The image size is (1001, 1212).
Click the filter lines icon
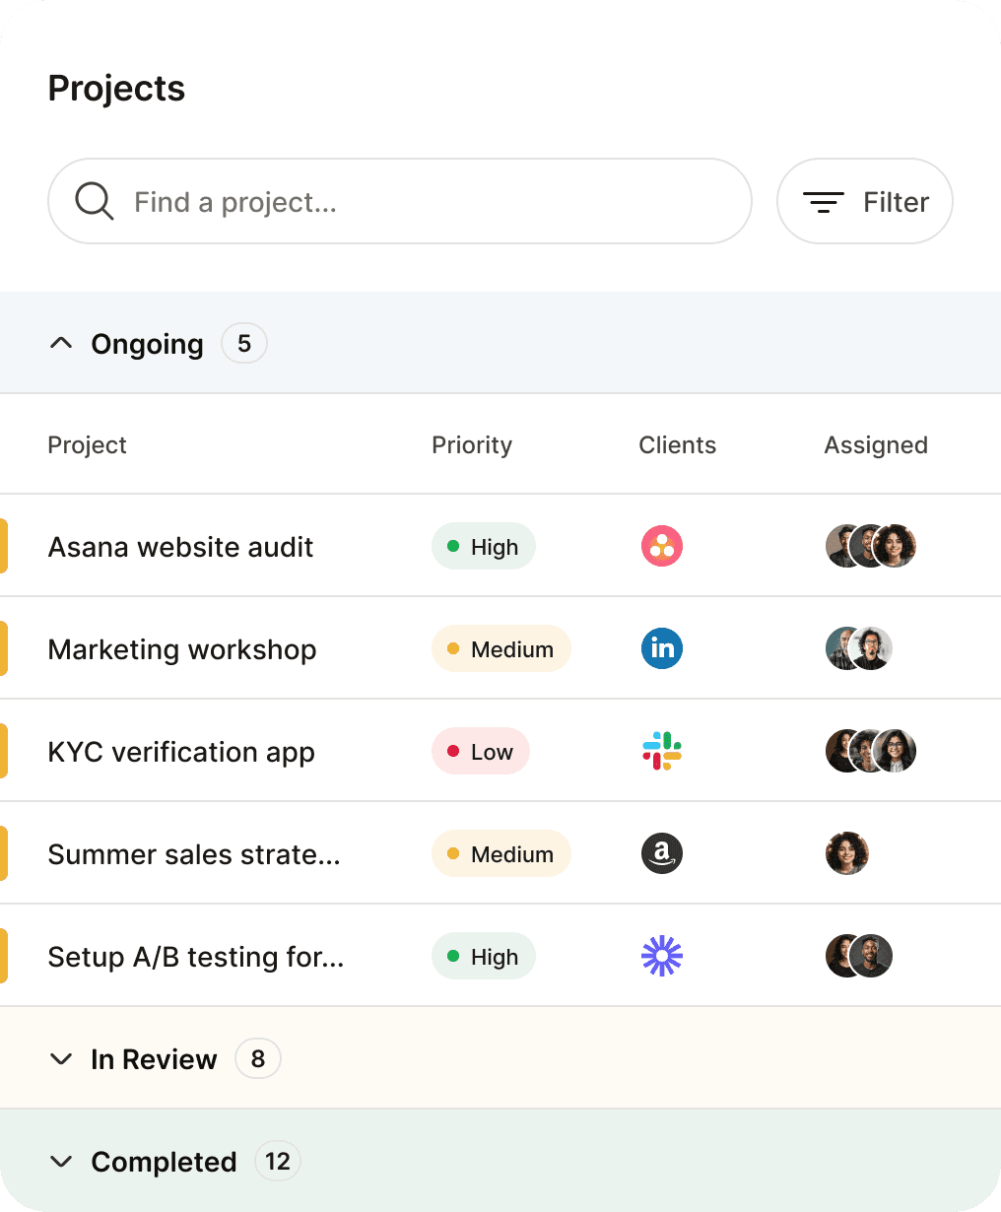pyautogui.click(x=824, y=202)
